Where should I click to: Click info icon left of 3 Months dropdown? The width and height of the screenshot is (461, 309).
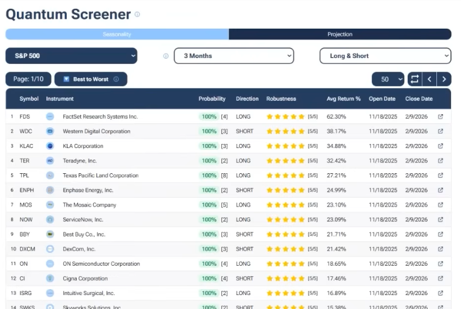click(x=166, y=56)
